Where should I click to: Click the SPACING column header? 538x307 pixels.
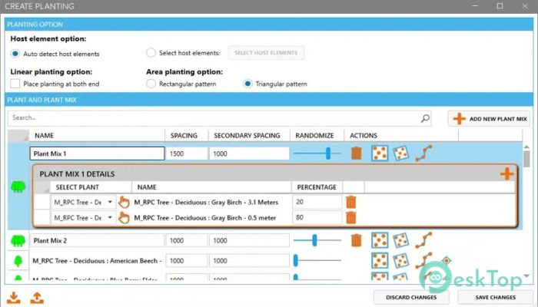(184, 136)
